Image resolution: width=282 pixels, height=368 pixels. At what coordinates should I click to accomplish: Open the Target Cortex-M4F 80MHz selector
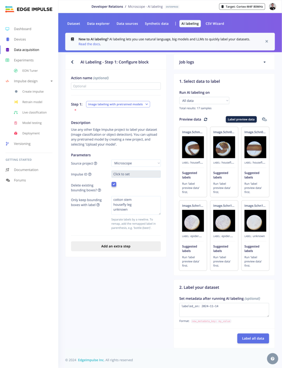click(x=242, y=7)
